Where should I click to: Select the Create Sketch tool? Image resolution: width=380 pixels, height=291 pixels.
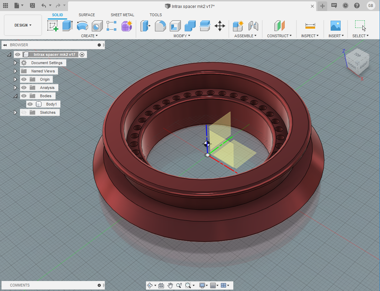[x=52, y=26]
